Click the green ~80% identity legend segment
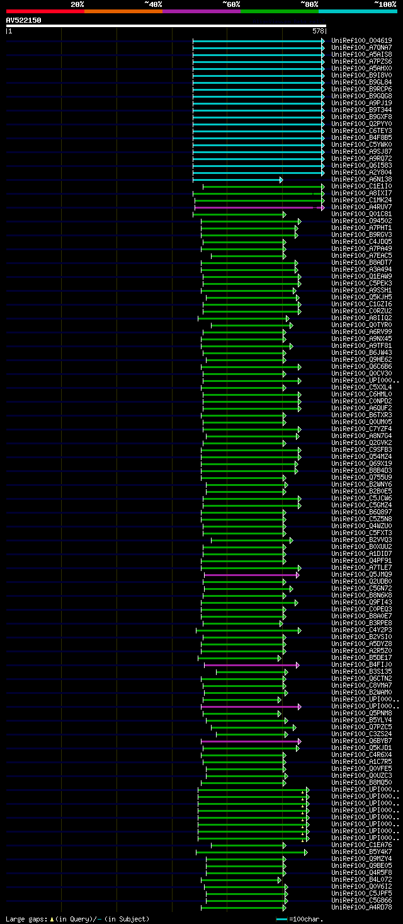This screenshot has width=403, height=924. coord(280,11)
